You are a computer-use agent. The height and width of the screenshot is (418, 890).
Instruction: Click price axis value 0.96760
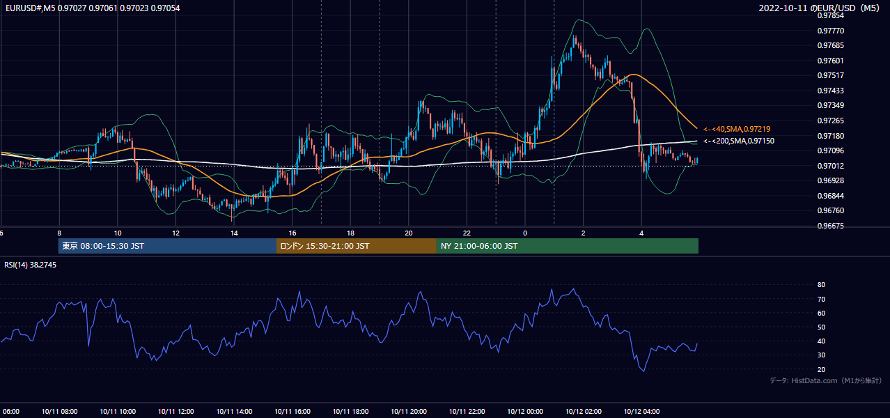[830, 210]
